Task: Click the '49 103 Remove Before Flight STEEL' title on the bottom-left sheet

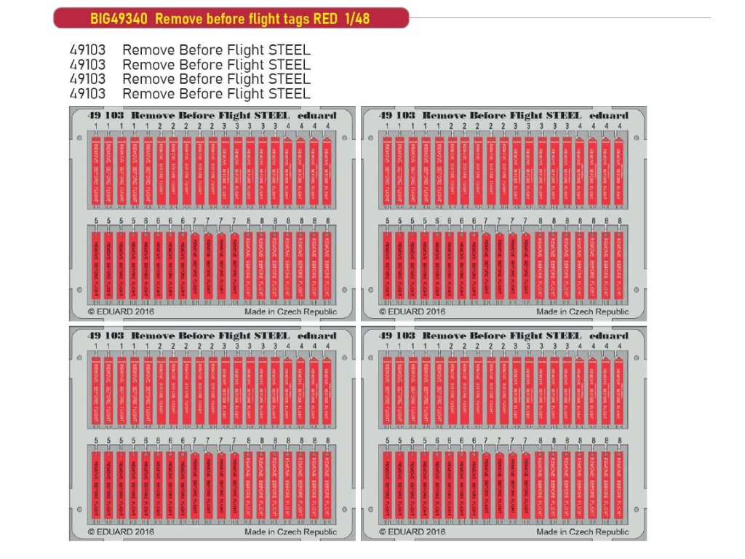Action: (188, 336)
